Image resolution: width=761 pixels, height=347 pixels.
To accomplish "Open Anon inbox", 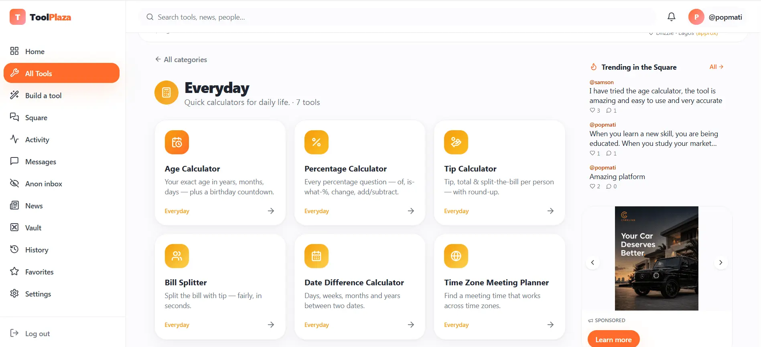I will coord(61,184).
